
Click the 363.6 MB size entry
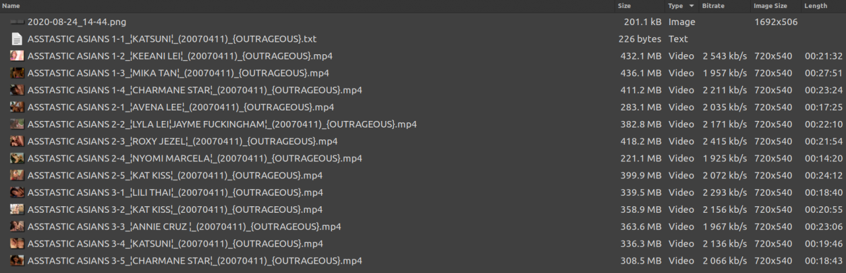[x=640, y=227]
